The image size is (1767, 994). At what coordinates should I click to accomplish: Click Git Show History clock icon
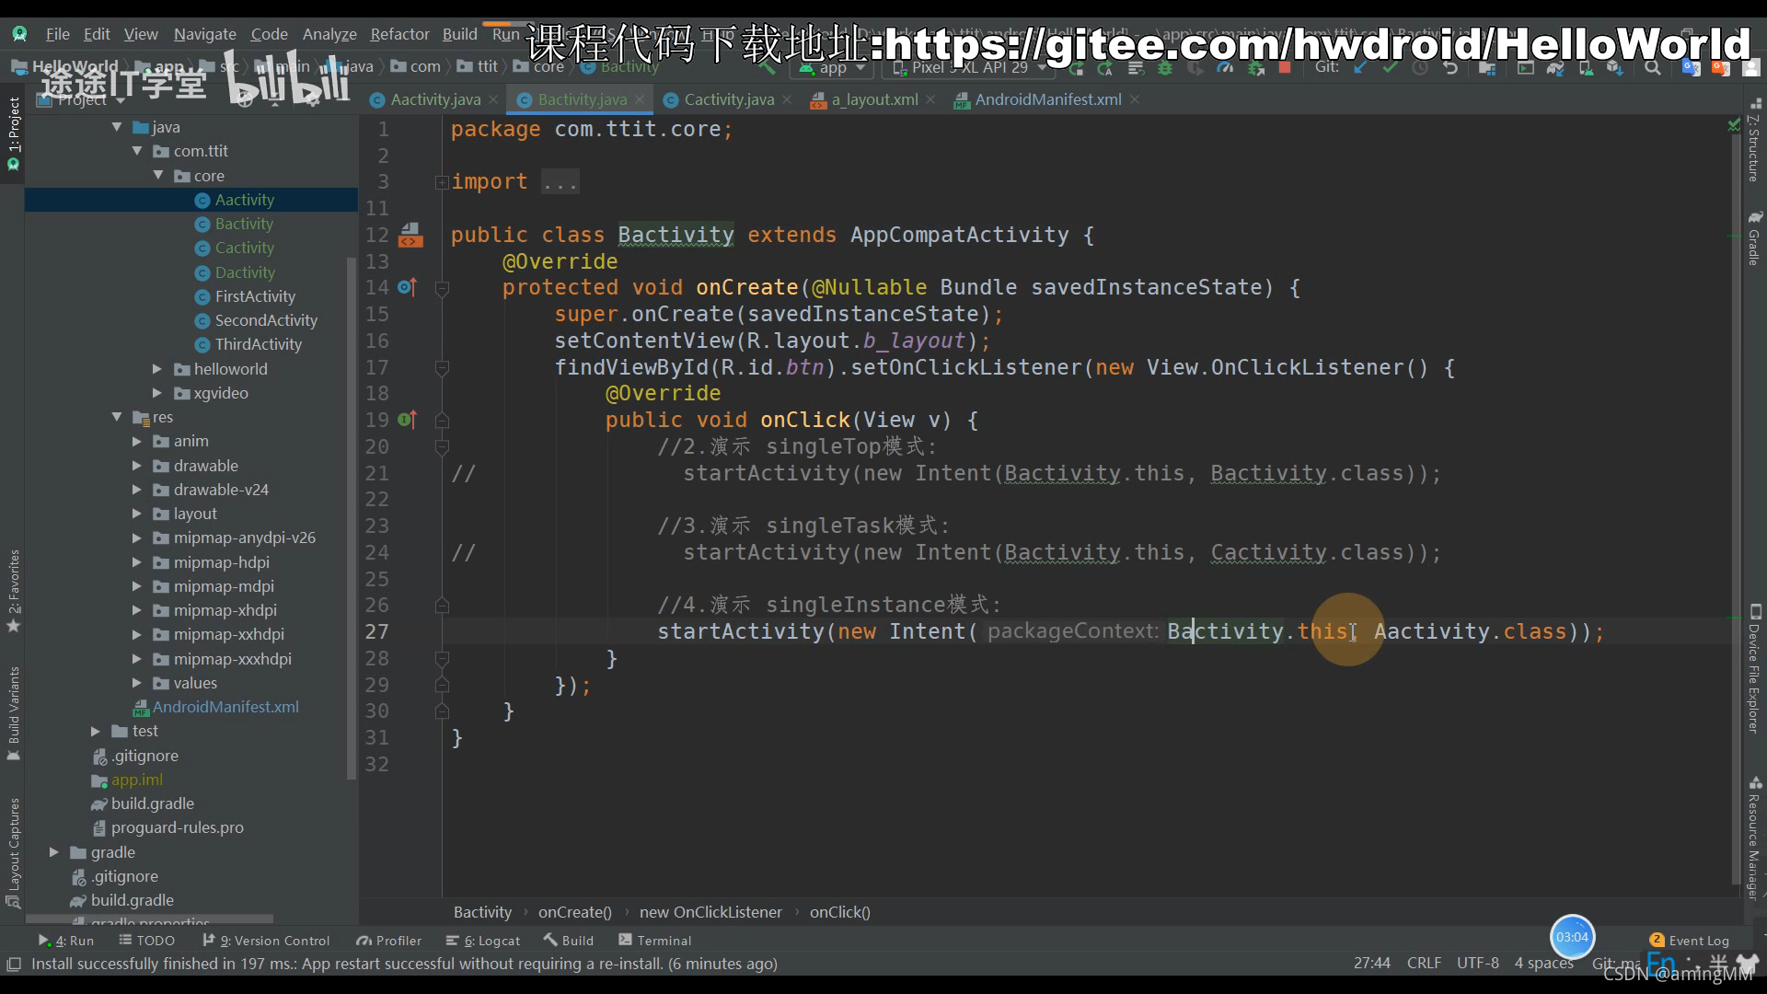coord(1420,68)
